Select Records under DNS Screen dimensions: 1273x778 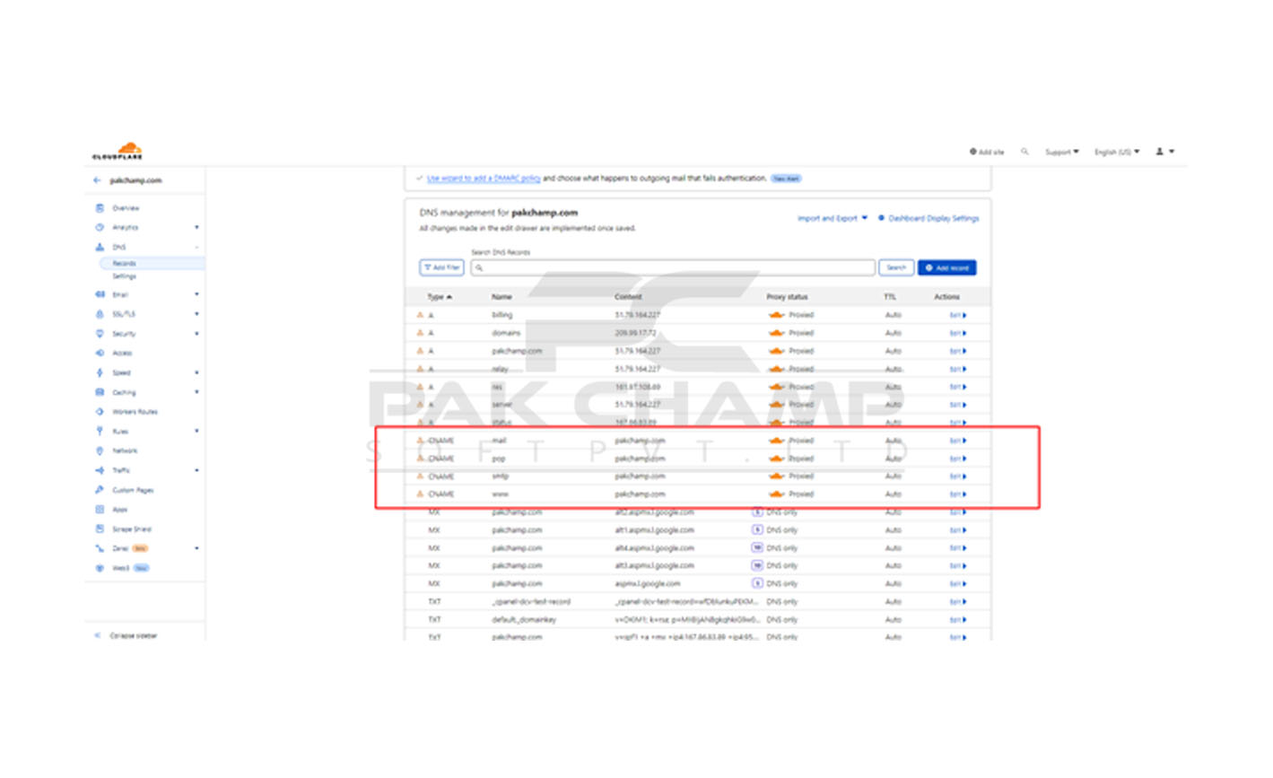[x=125, y=263]
